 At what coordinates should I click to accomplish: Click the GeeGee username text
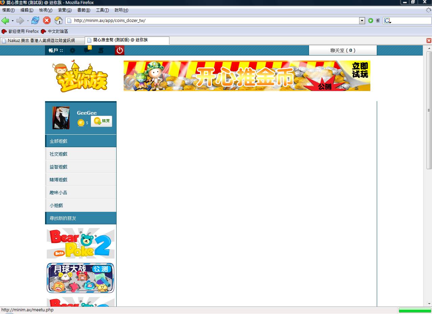tap(87, 113)
